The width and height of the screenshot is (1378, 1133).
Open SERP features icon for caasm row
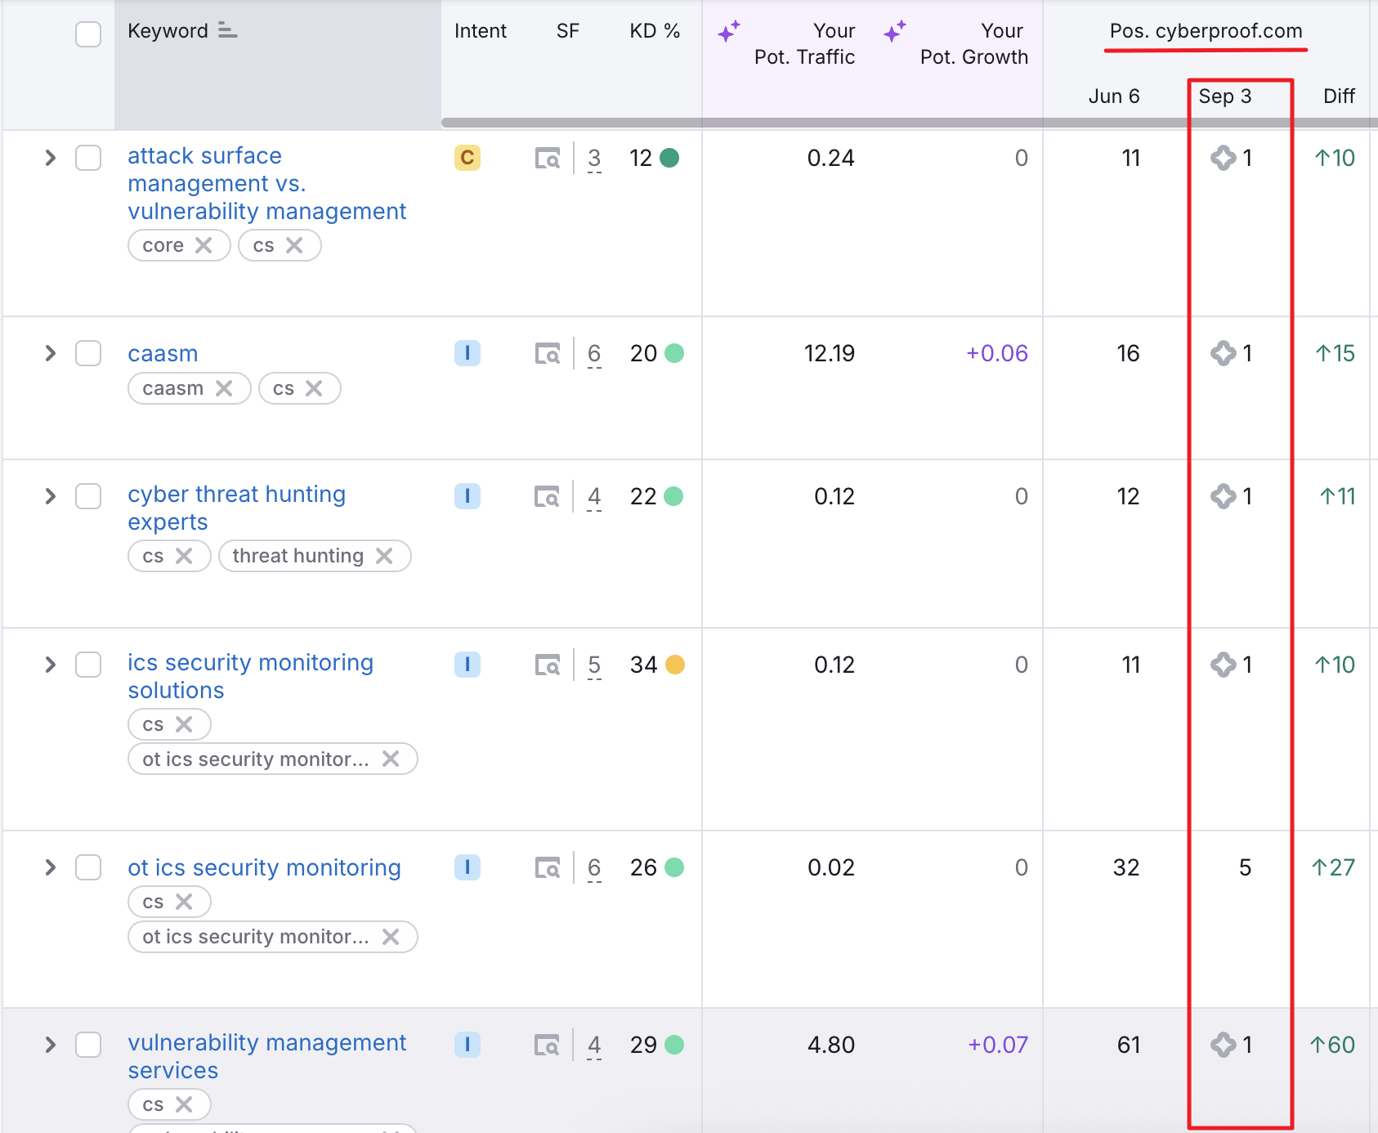coord(547,354)
